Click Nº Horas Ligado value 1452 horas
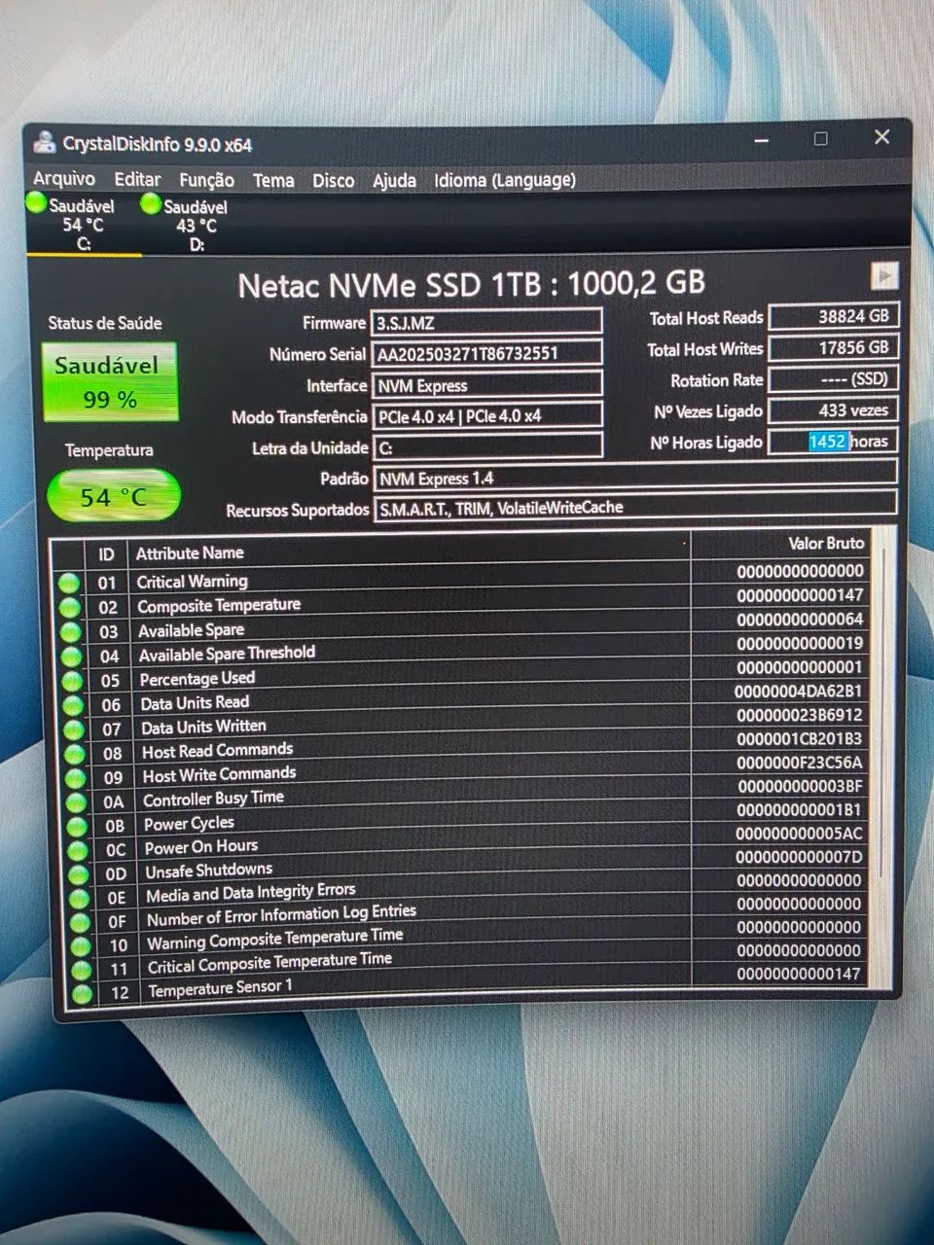Image resolution: width=934 pixels, height=1245 pixels. 833,441
